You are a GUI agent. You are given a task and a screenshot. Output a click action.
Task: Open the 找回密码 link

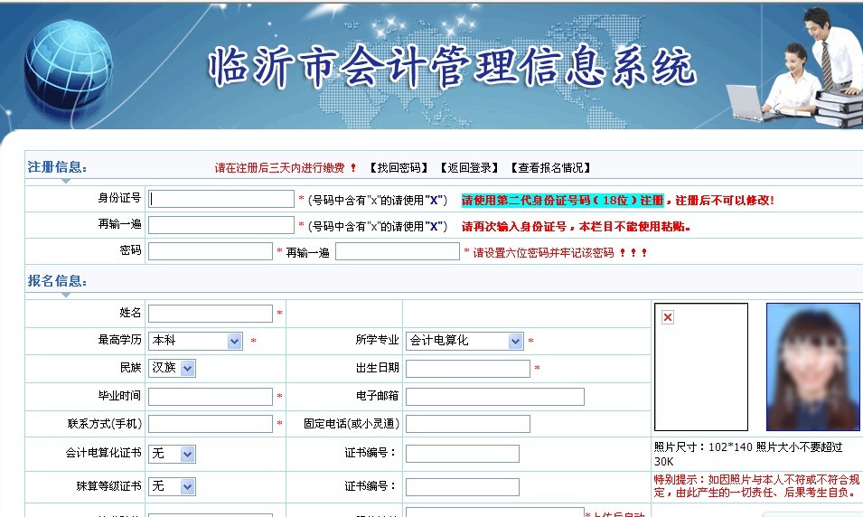tap(398, 168)
